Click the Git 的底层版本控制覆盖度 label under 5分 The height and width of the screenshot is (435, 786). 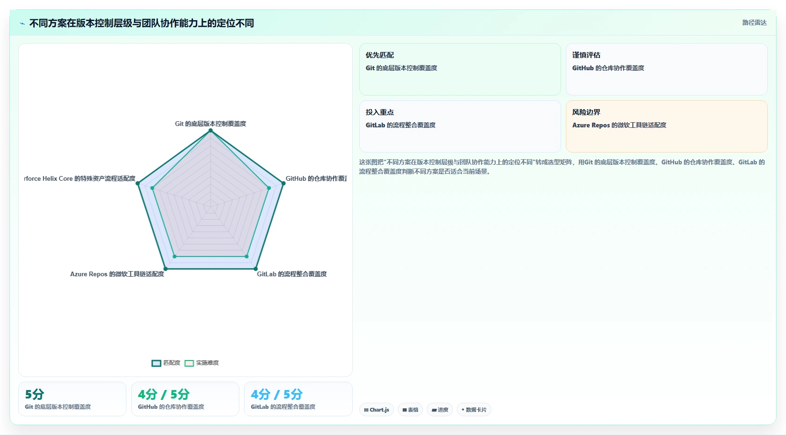(58, 407)
